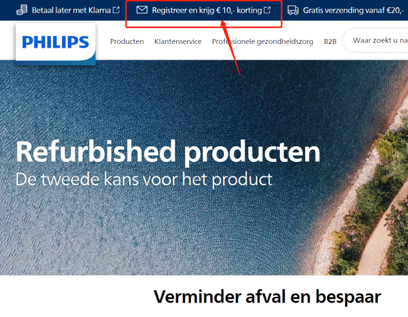The height and width of the screenshot is (317, 408).
Task: Click the coins stack icon beside Klarna
Action: 22,10
